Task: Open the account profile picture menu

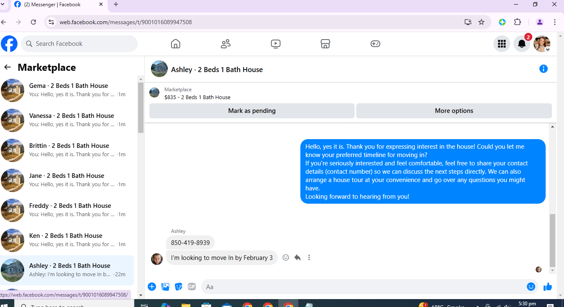Action: coord(542,44)
